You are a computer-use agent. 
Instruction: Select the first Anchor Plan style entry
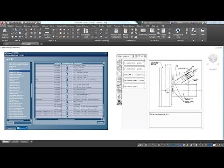click(x=134, y=63)
